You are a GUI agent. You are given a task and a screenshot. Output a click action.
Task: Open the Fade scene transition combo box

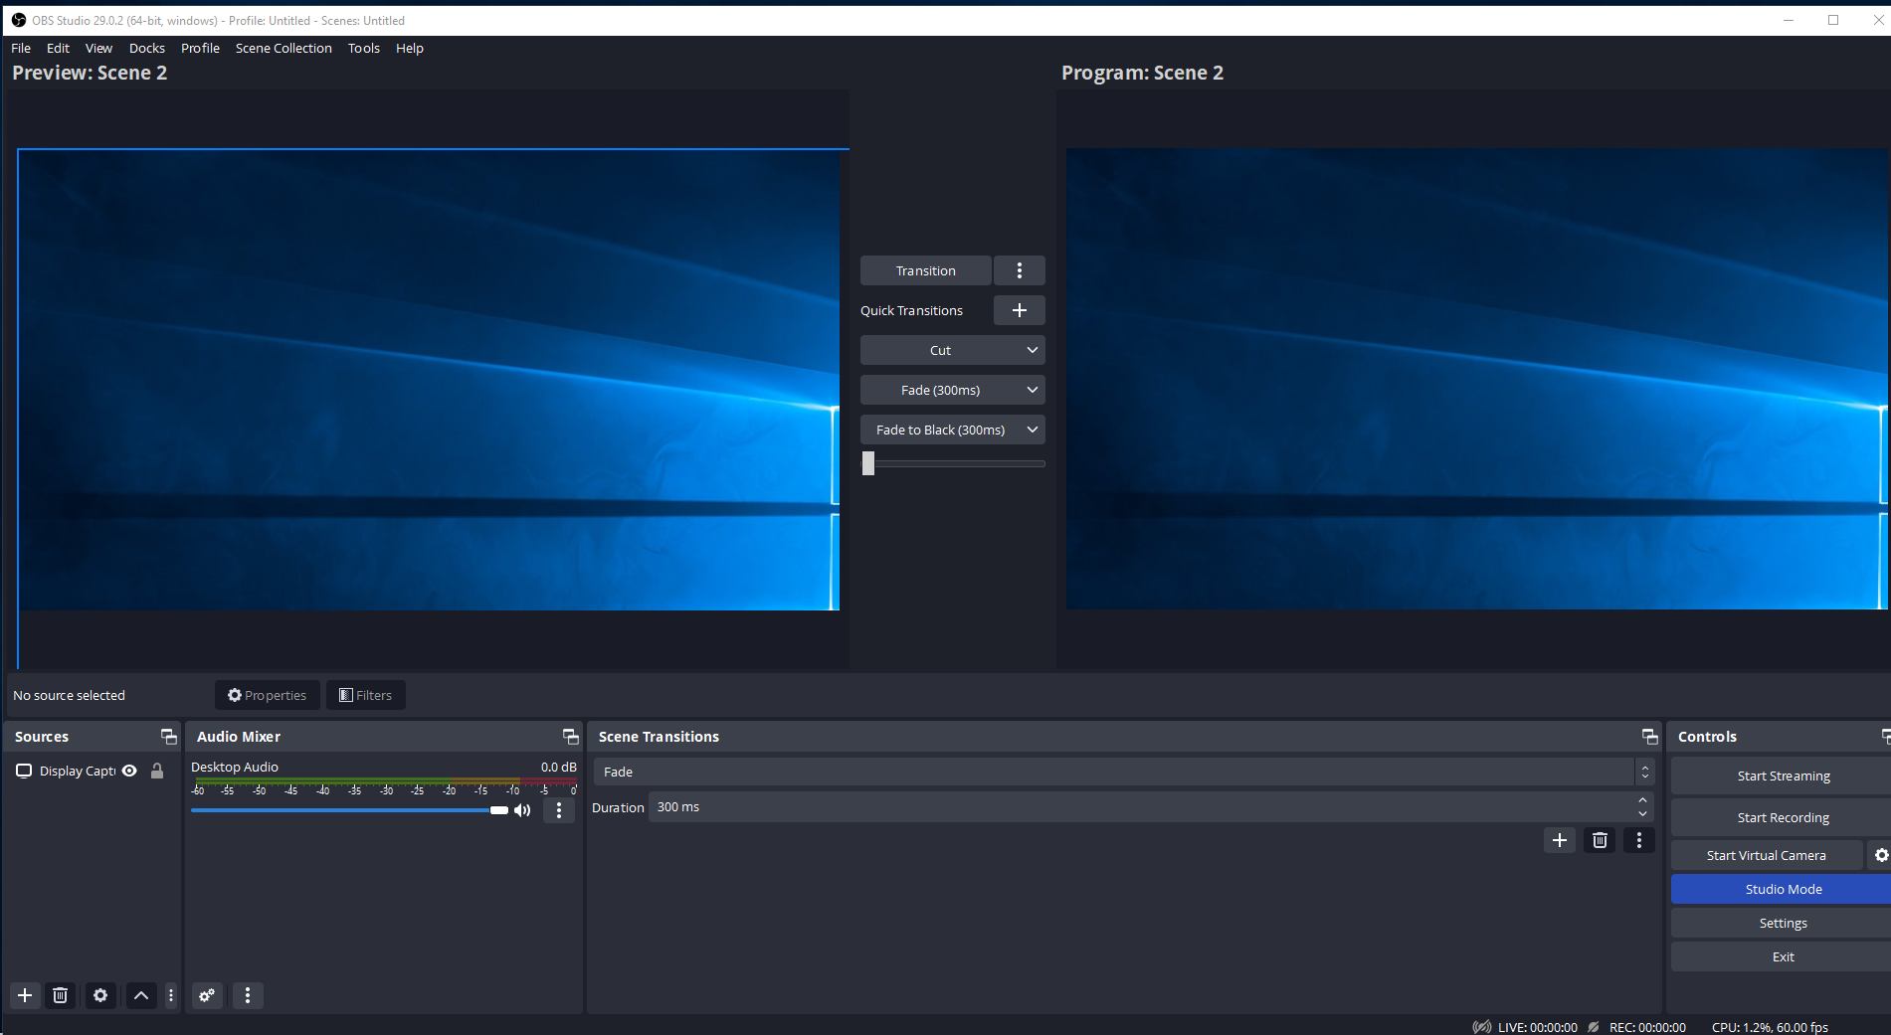pos(1123,772)
